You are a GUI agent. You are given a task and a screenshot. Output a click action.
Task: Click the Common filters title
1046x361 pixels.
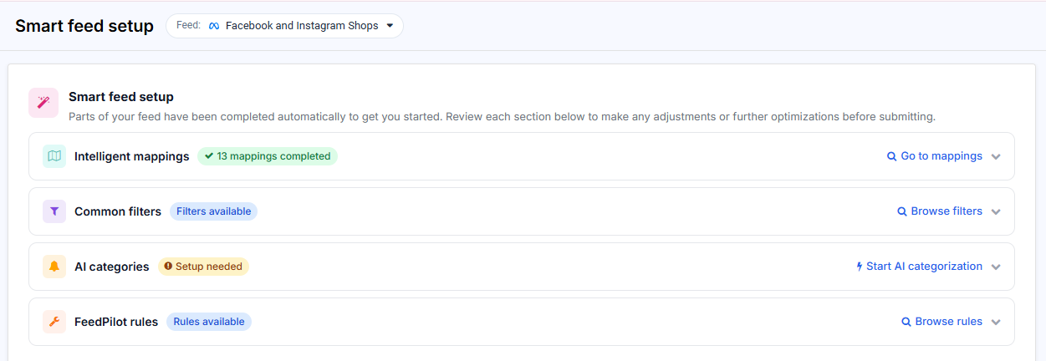[118, 211]
